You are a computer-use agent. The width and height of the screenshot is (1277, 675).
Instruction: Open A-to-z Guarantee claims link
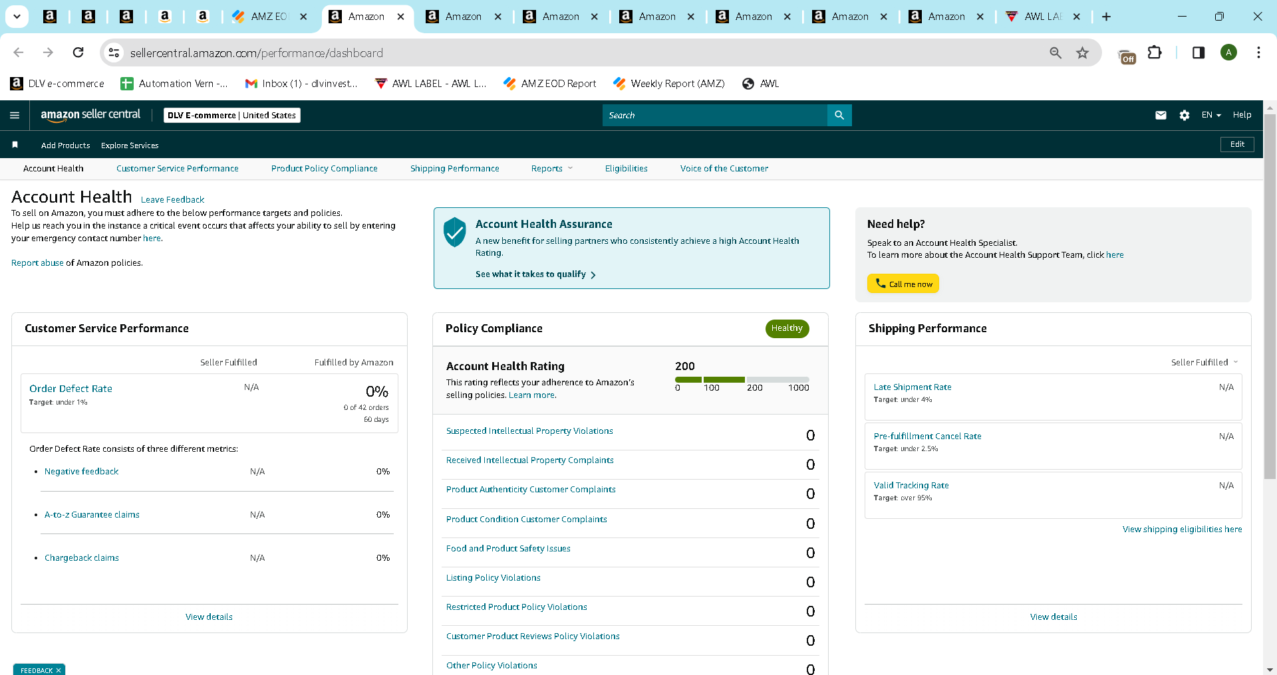point(92,515)
